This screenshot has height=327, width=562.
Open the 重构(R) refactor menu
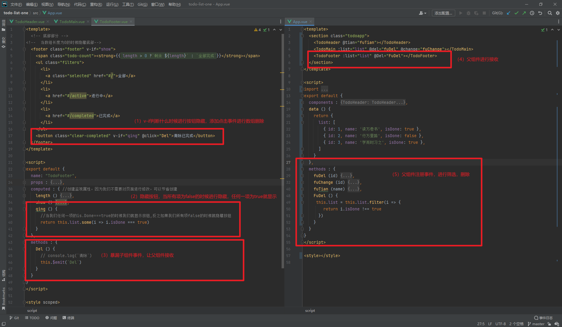pos(96,4)
